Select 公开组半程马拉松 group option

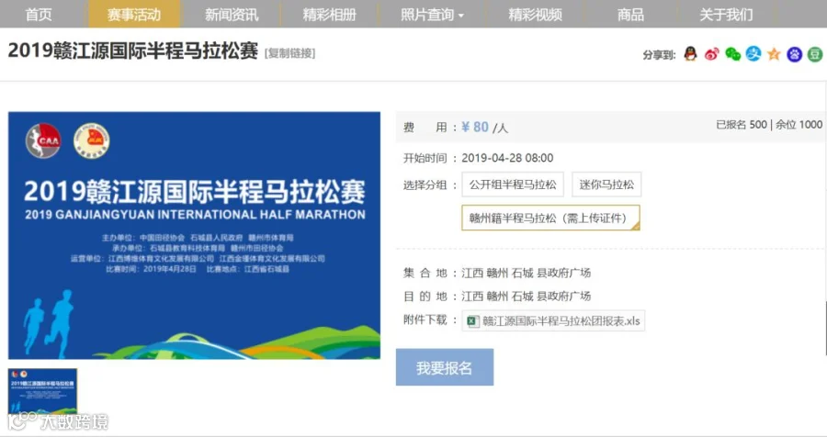coord(513,185)
